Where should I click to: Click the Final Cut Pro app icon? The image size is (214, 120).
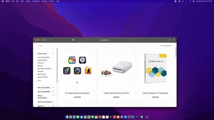point(72,60)
